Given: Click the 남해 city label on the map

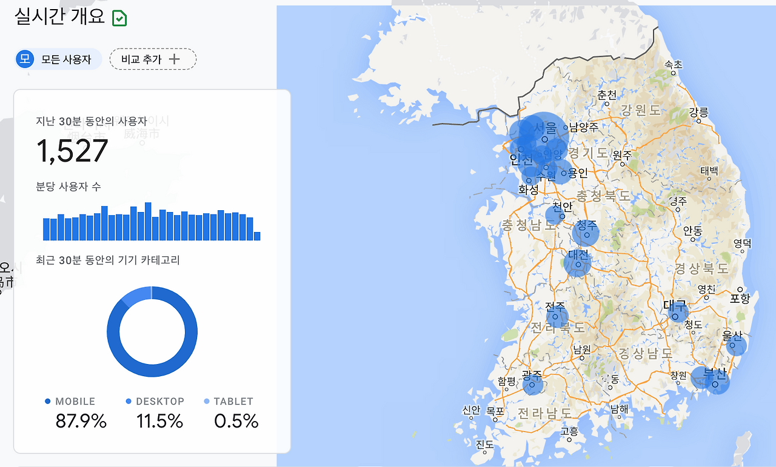Looking at the screenshot, I should pos(619,410).
